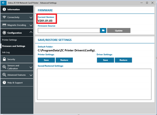The height and width of the screenshot is (115, 157).
Task: Save the Printer Settings
Action: pos(46,60)
